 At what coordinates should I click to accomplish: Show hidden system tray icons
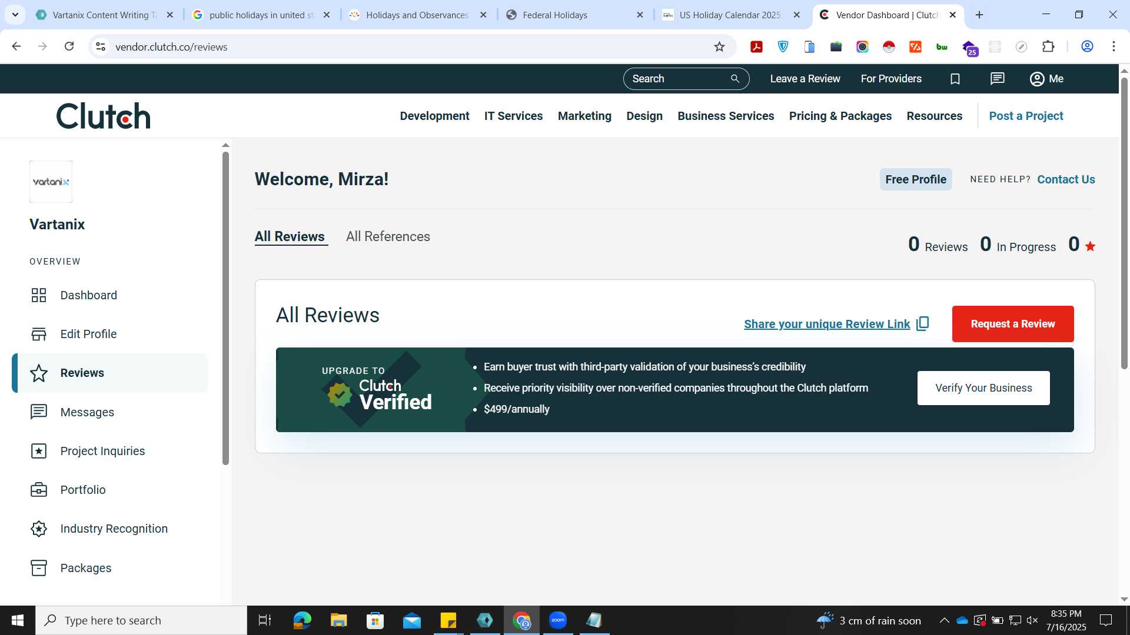pyautogui.click(x=944, y=620)
